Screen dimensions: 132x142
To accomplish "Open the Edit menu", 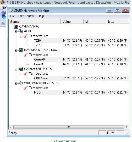I will 21,16.
